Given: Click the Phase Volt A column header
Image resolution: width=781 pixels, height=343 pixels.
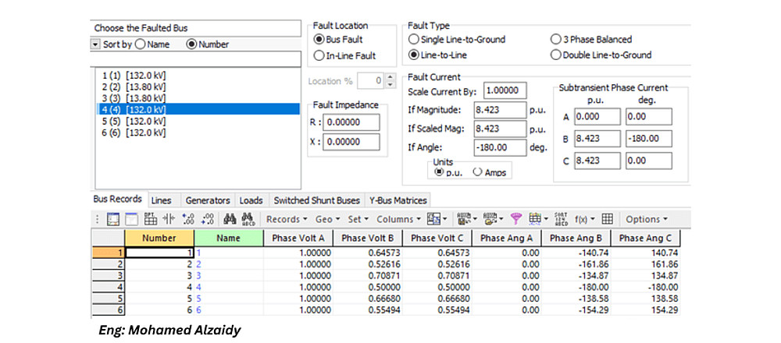Looking at the screenshot, I should (298, 238).
